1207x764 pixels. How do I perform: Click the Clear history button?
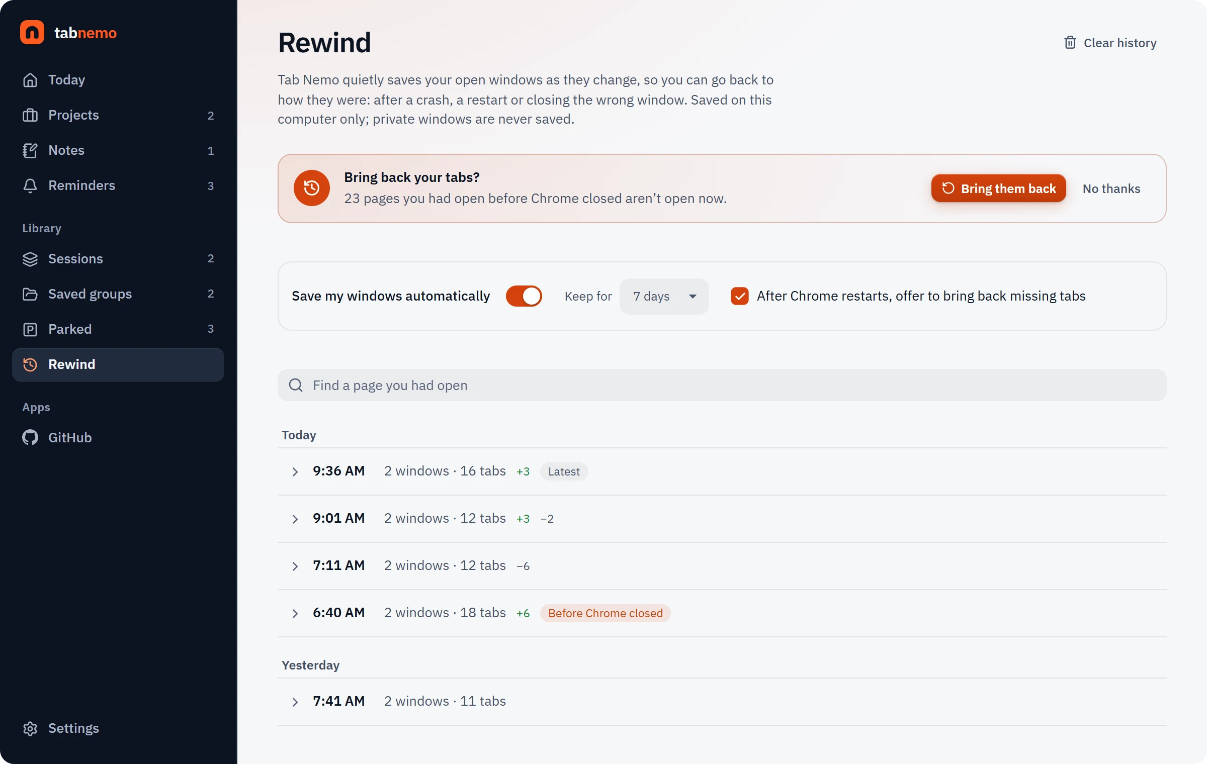[x=1110, y=43]
